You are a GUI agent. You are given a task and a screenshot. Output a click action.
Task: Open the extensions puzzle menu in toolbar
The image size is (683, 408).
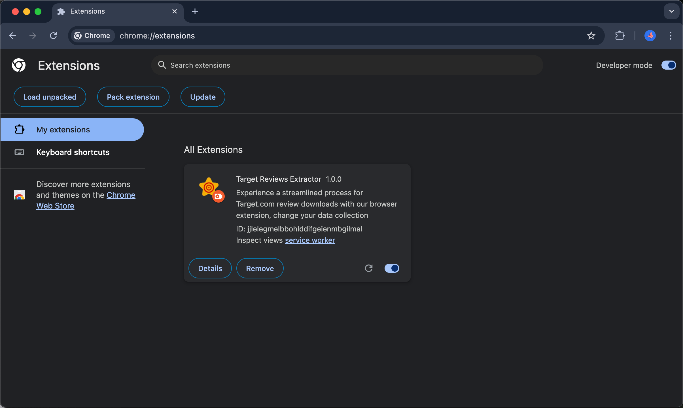(x=620, y=36)
